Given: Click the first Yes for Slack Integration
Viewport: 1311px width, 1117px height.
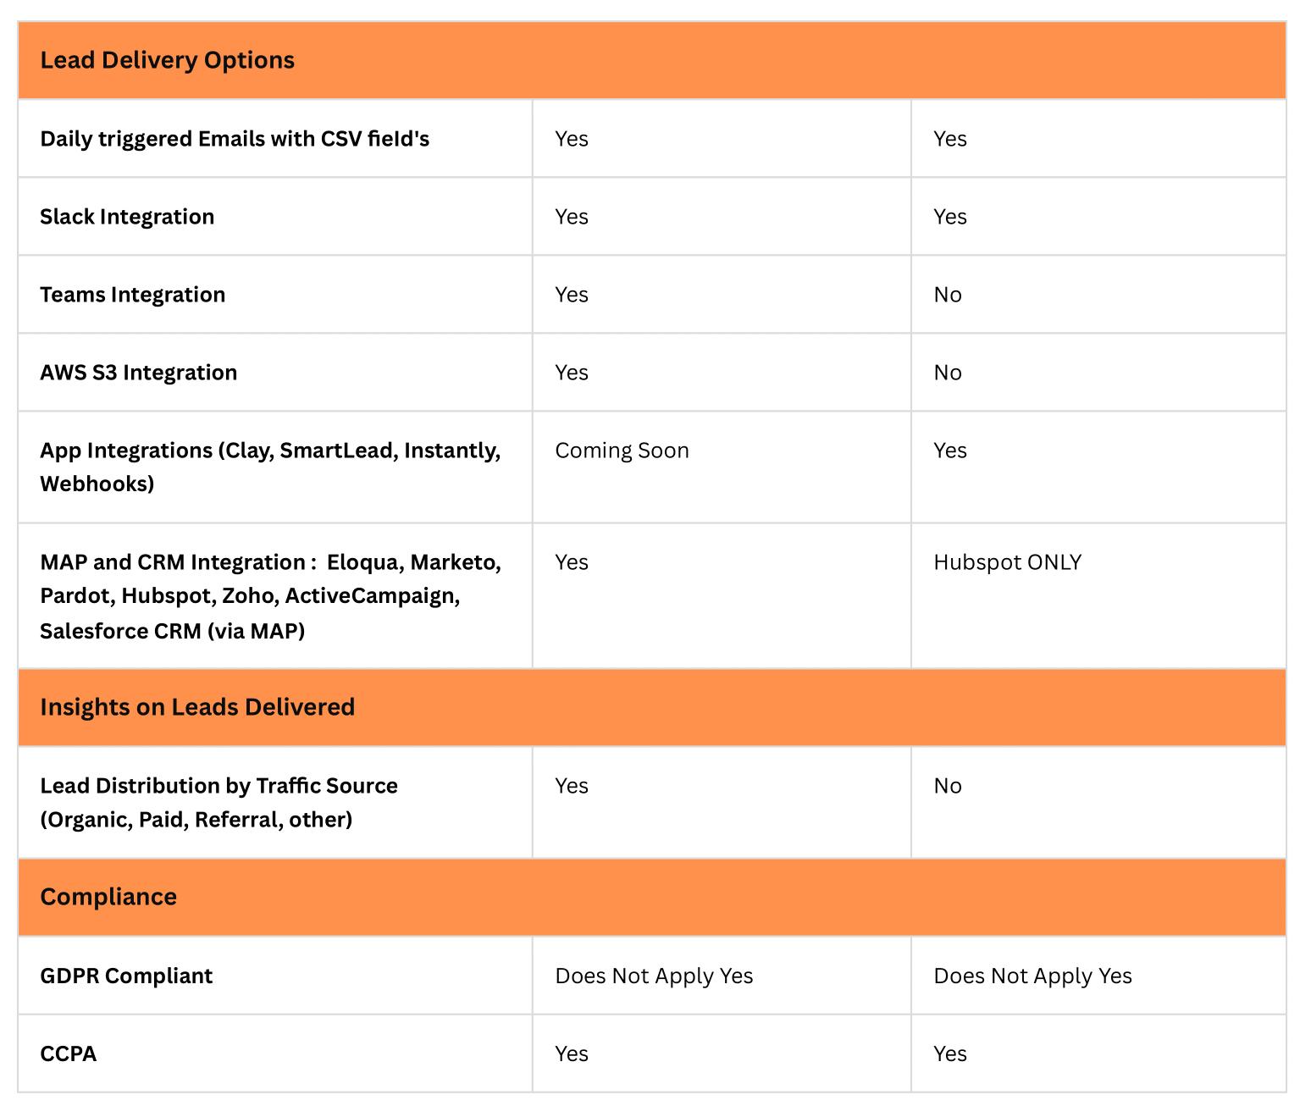Looking at the screenshot, I should pos(572,217).
